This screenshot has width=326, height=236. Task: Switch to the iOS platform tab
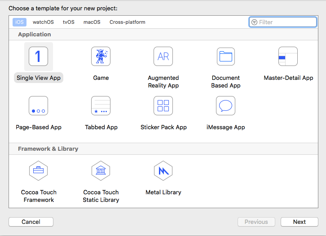point(20,22)
